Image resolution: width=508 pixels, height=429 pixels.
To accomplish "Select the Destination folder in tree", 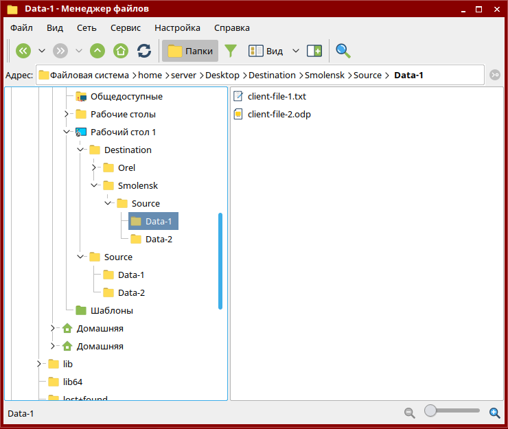I will (128, 150).
